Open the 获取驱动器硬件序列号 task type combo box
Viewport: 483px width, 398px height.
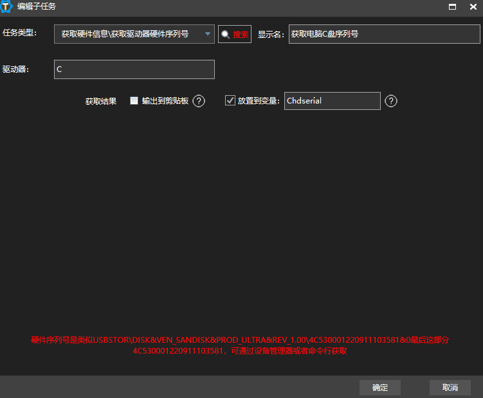pyautogui.click(x=129, y=34)
